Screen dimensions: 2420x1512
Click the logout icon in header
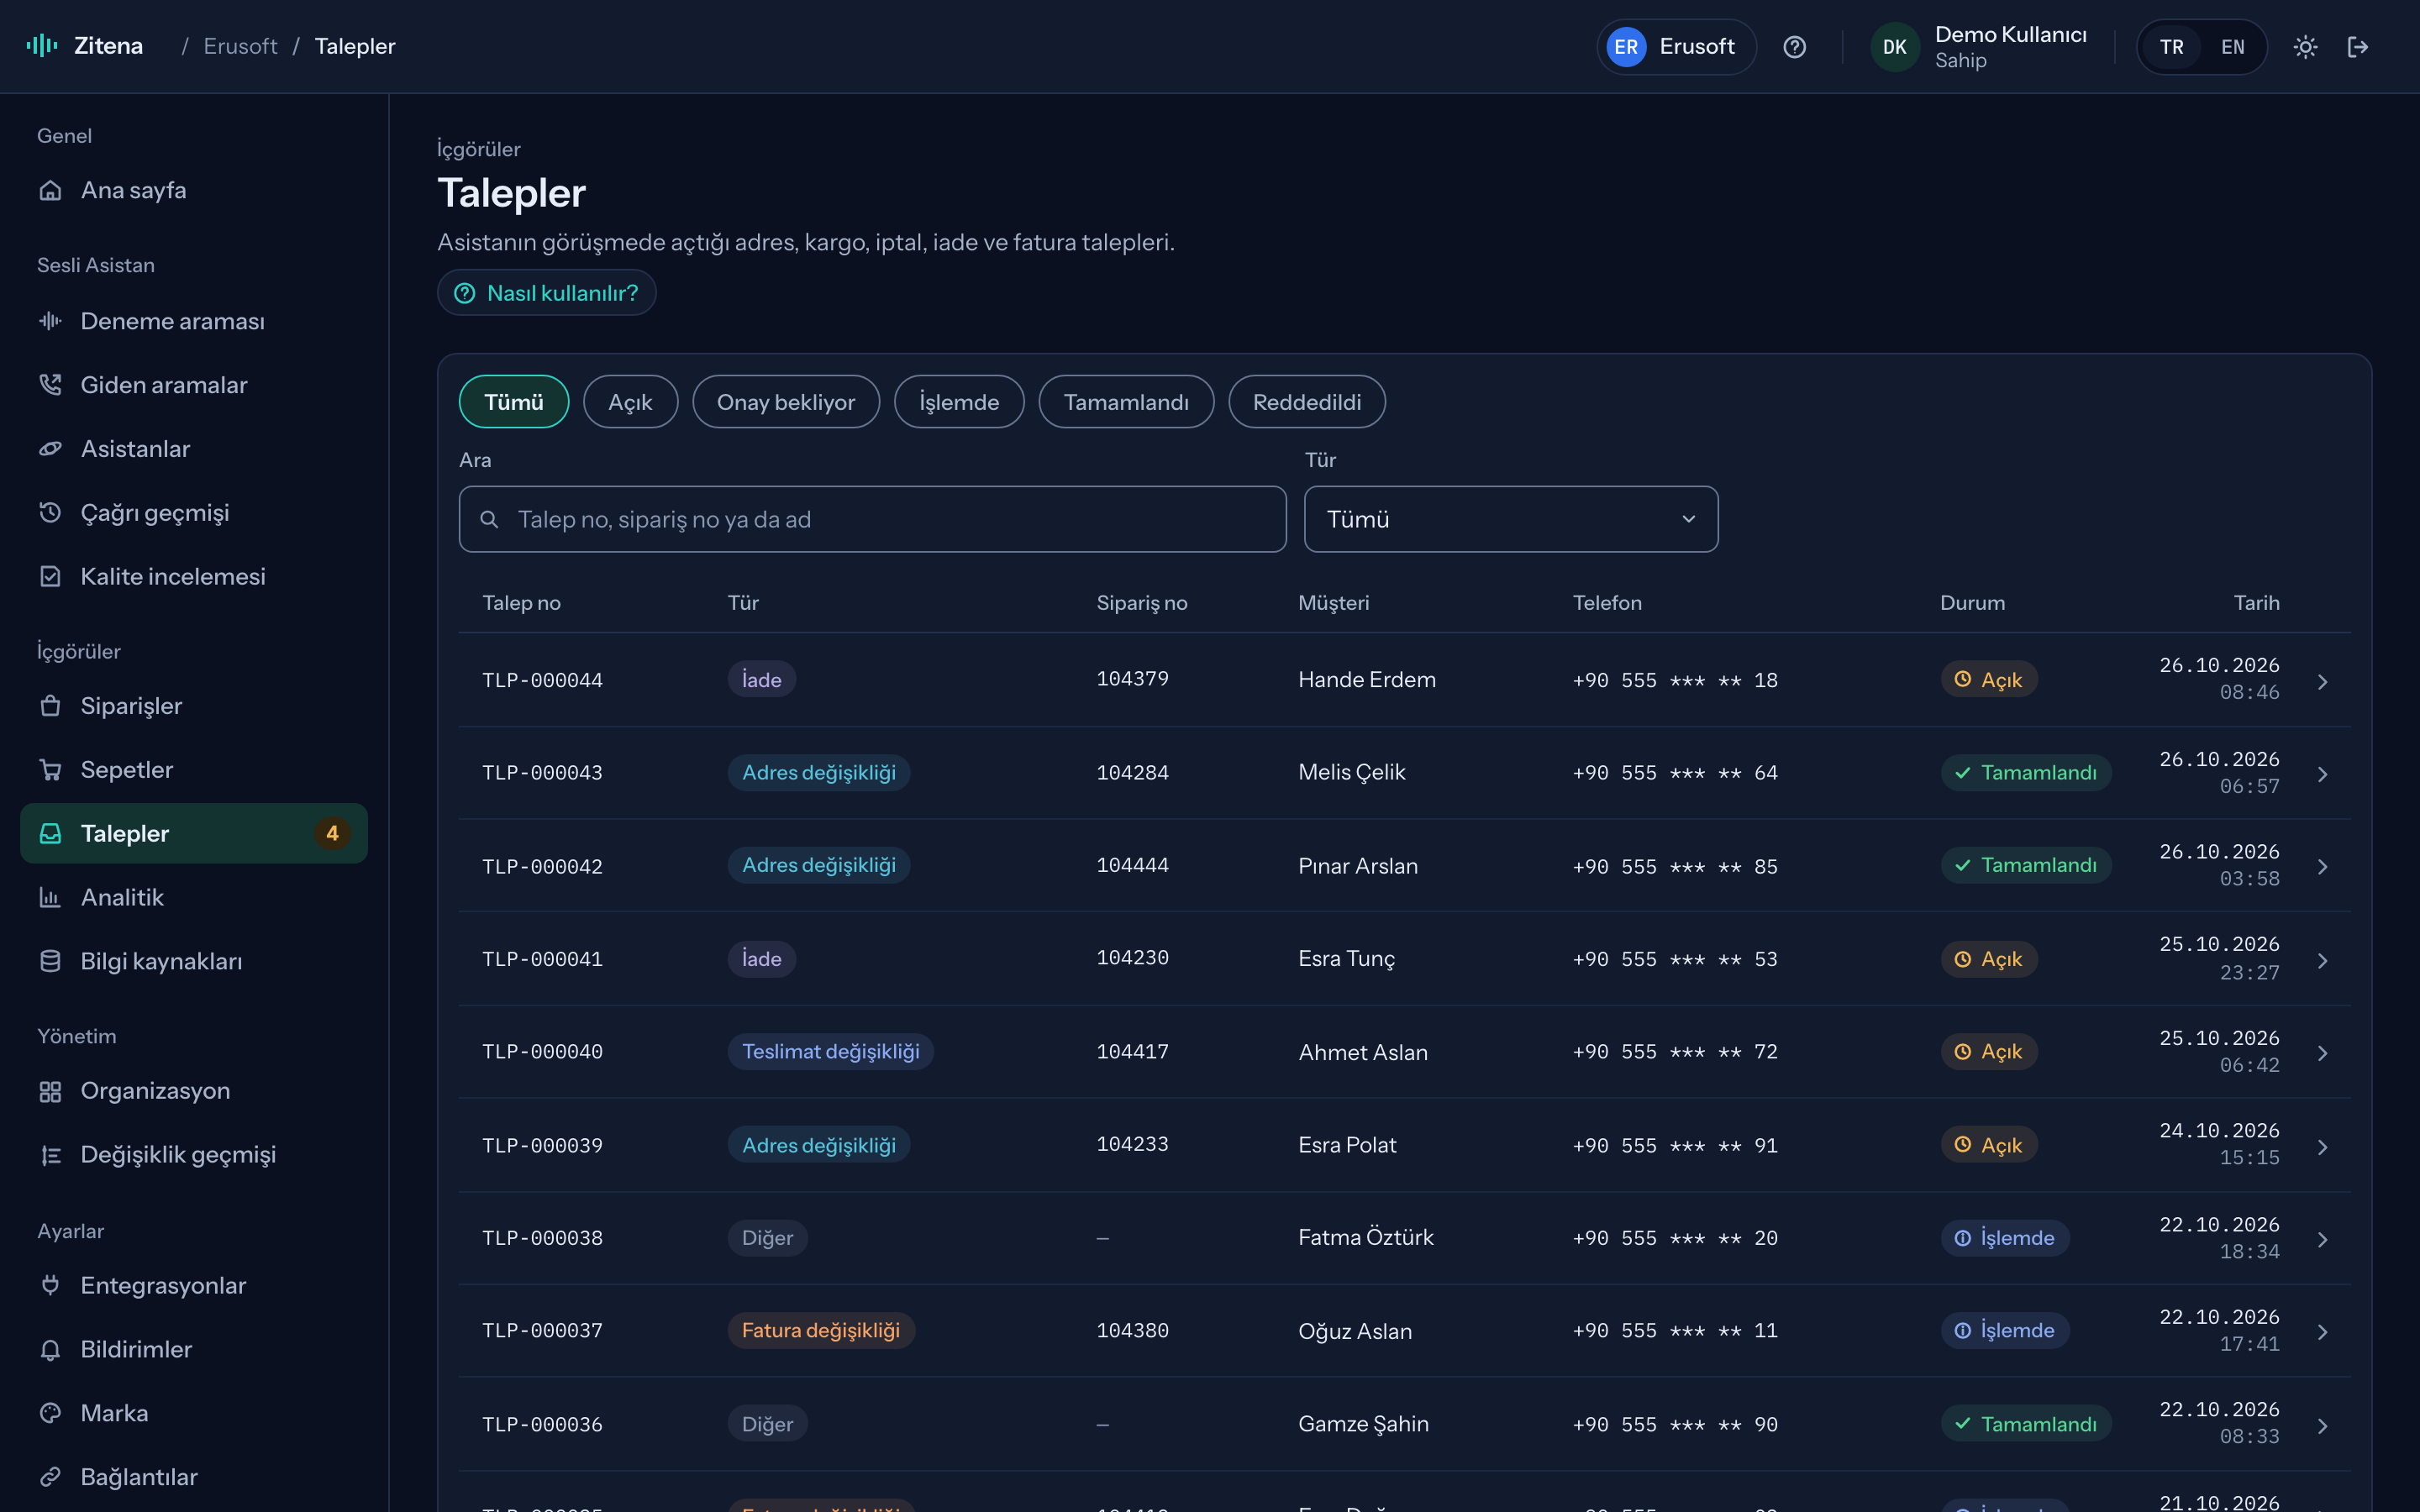(x=2358, y=47)
